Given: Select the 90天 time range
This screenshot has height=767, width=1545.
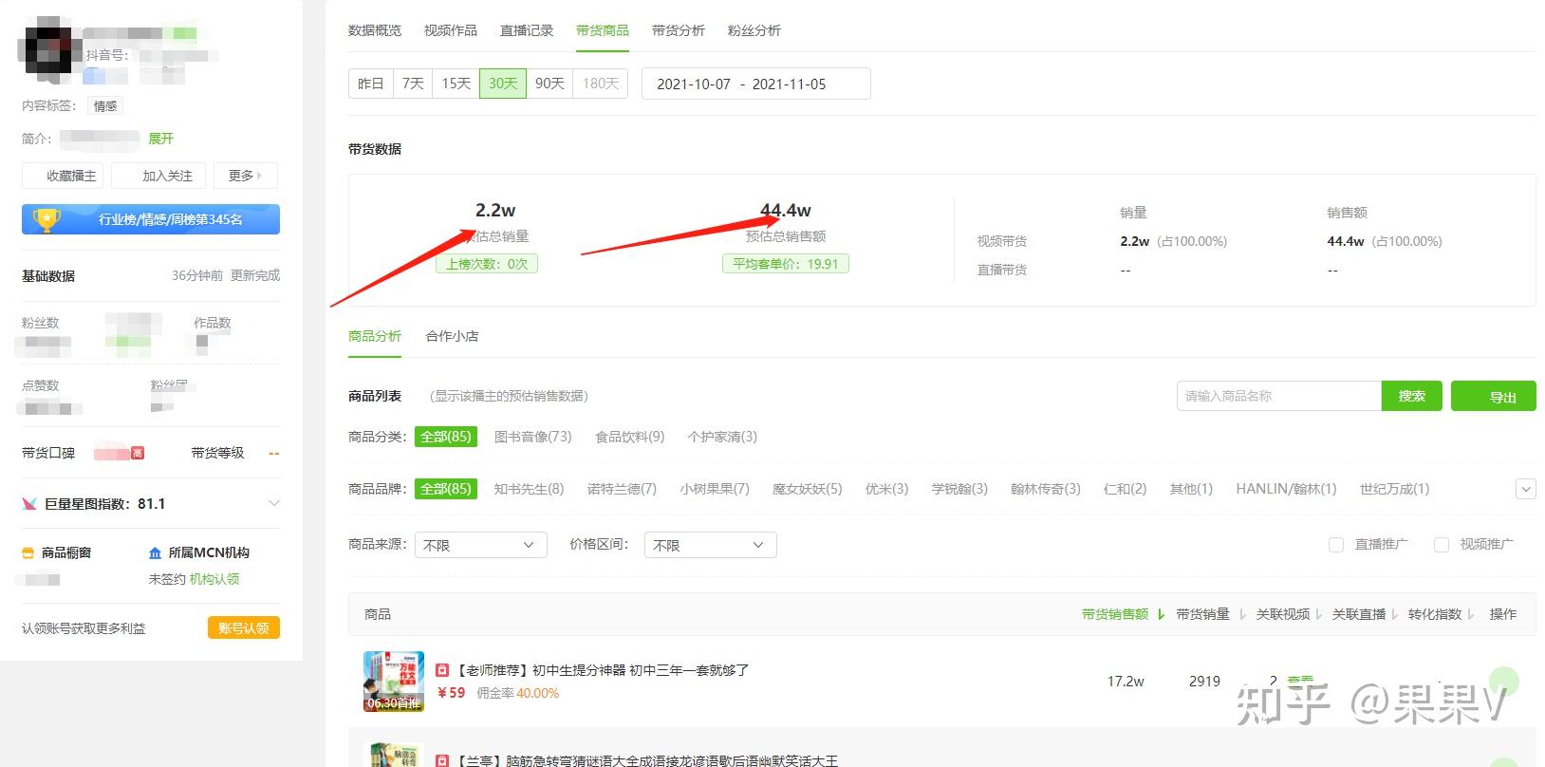Looking at the screenshot, I should (549, 84).
